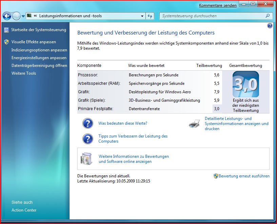Screen dimensions: 277x224
Task: Close the Leistungsinformationen window
Action: 265,4
